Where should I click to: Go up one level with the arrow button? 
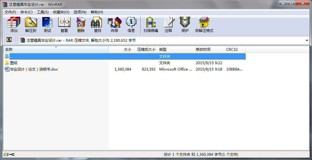[x=9, y=40]
